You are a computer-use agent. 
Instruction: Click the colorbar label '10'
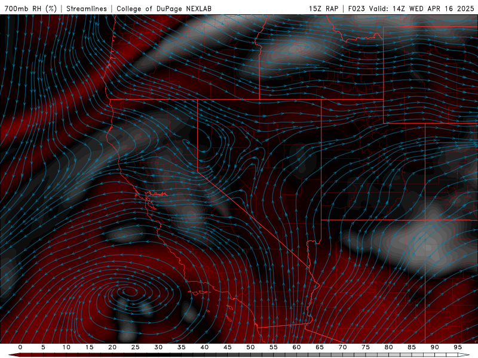(x=66, y=347)
